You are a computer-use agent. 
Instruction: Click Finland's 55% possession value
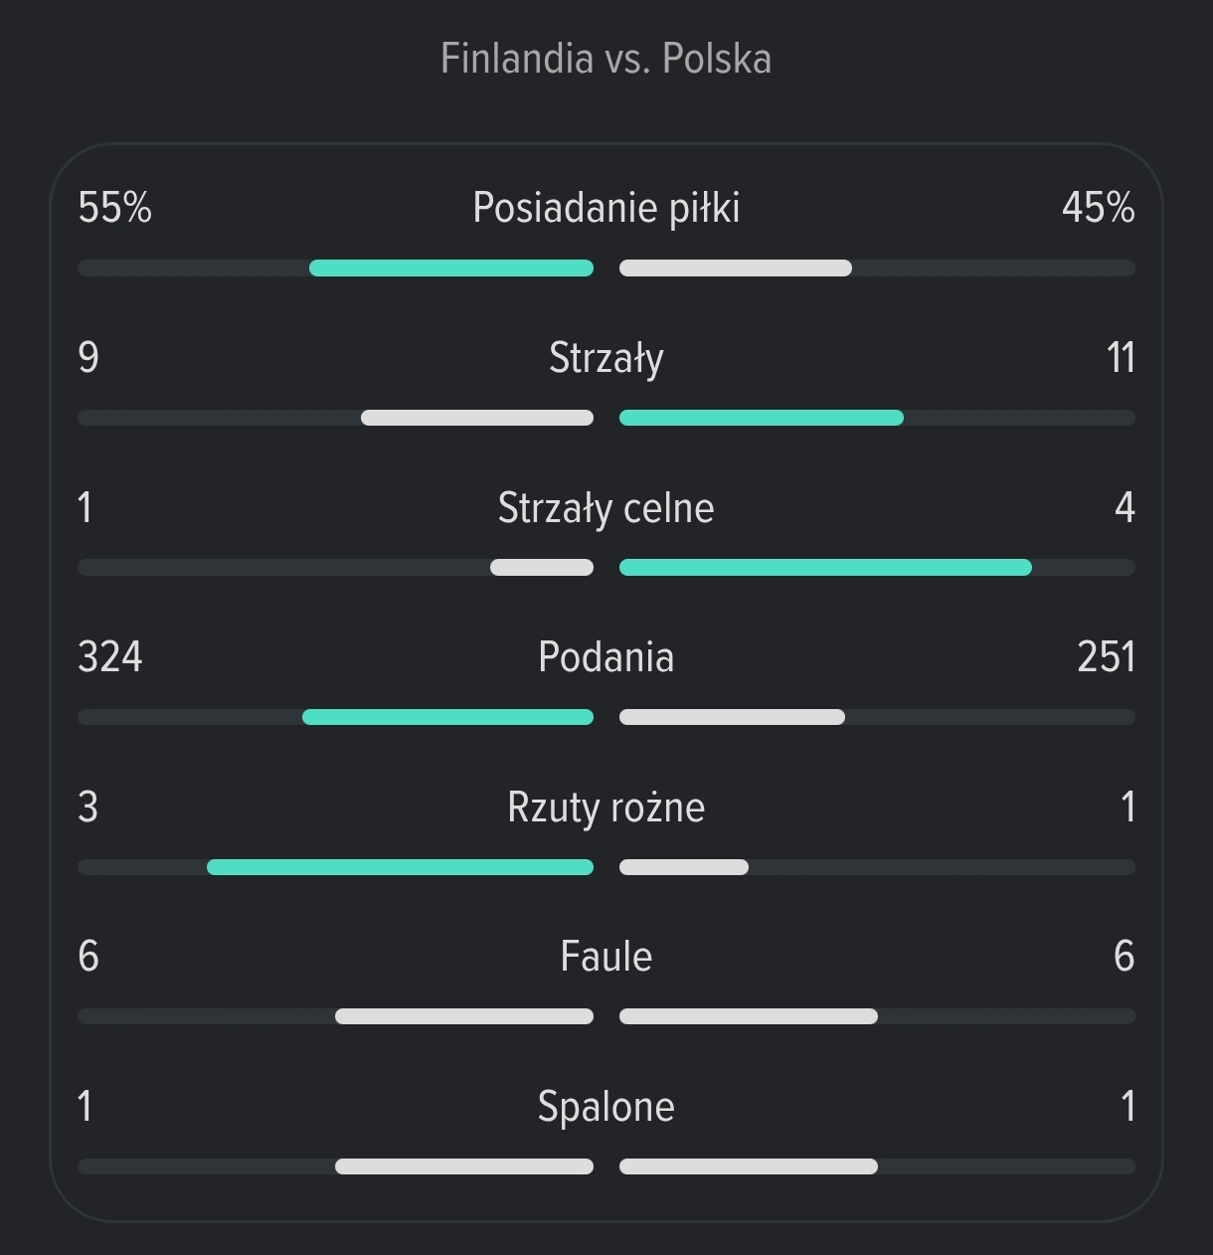pos(114,208)
